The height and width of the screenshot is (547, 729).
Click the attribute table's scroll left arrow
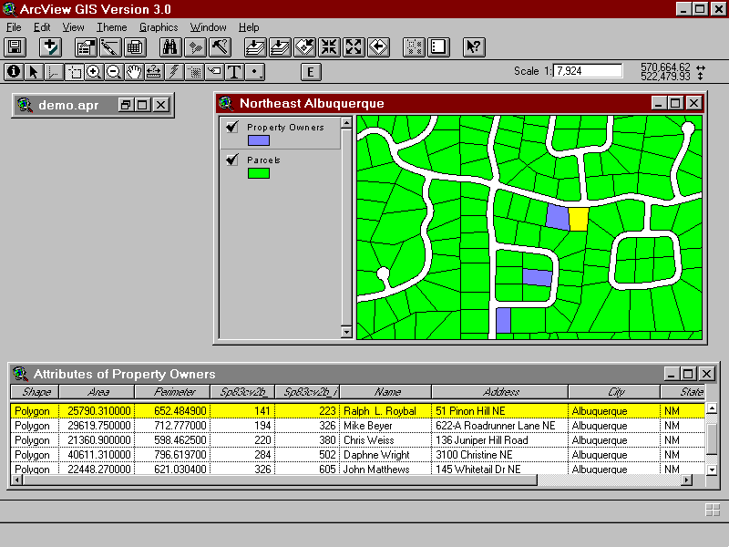16,480
